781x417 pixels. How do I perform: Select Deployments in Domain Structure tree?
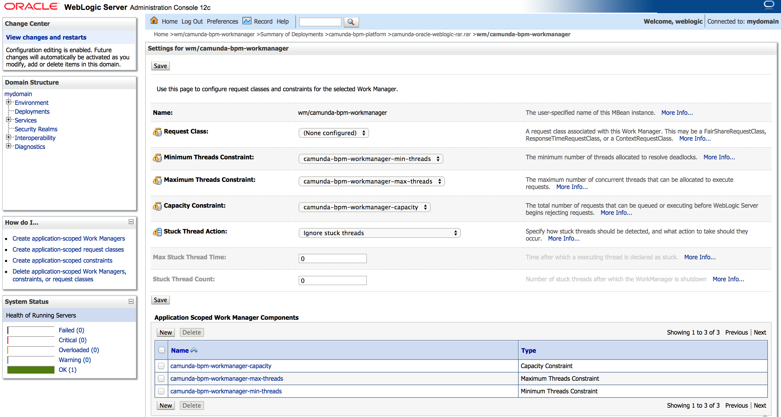[32, 112]
